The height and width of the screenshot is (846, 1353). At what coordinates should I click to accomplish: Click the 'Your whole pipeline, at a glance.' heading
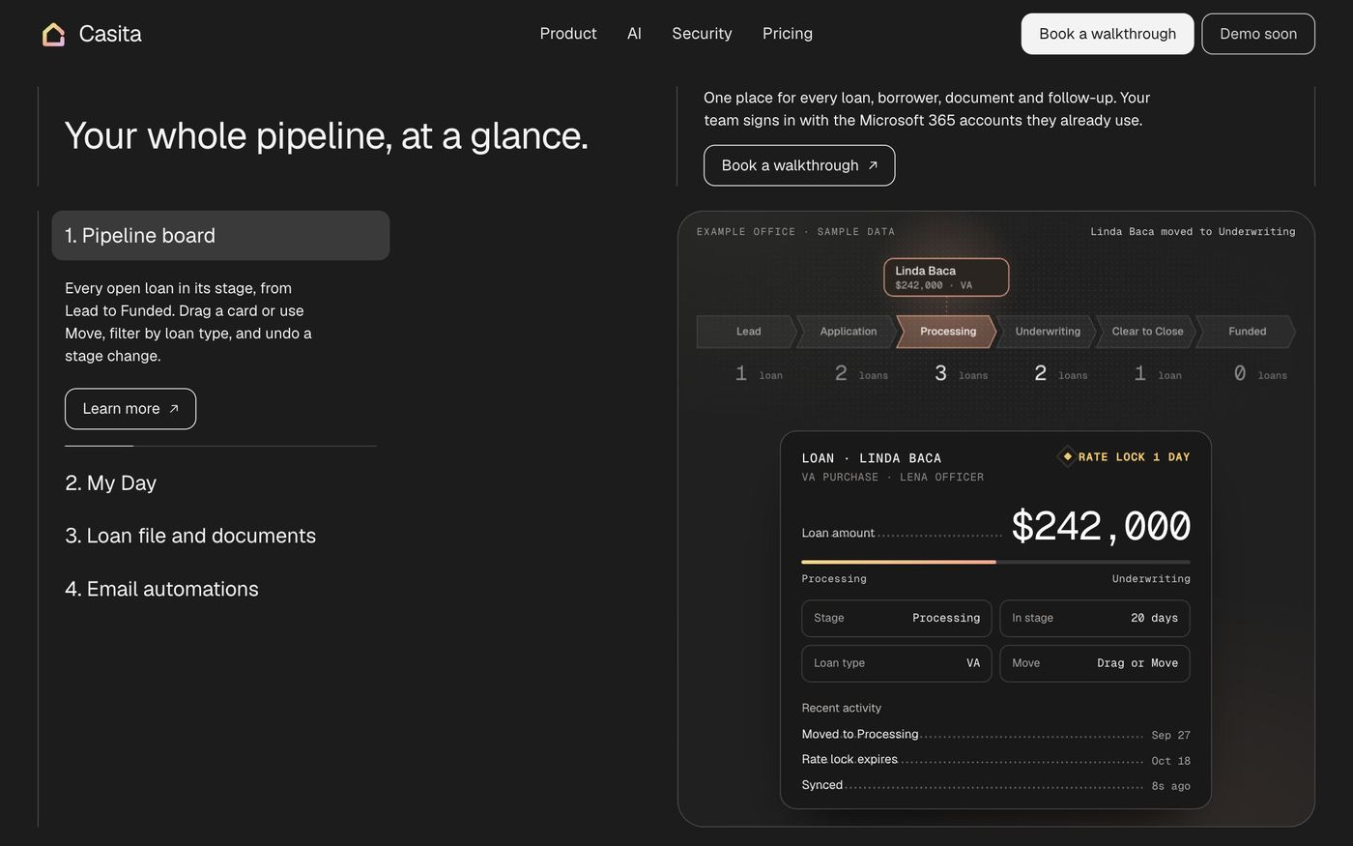pyautogui.click(x=327, y=135)
